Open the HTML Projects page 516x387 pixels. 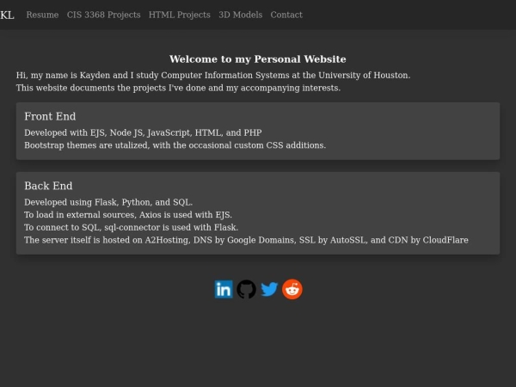[180, 15]
